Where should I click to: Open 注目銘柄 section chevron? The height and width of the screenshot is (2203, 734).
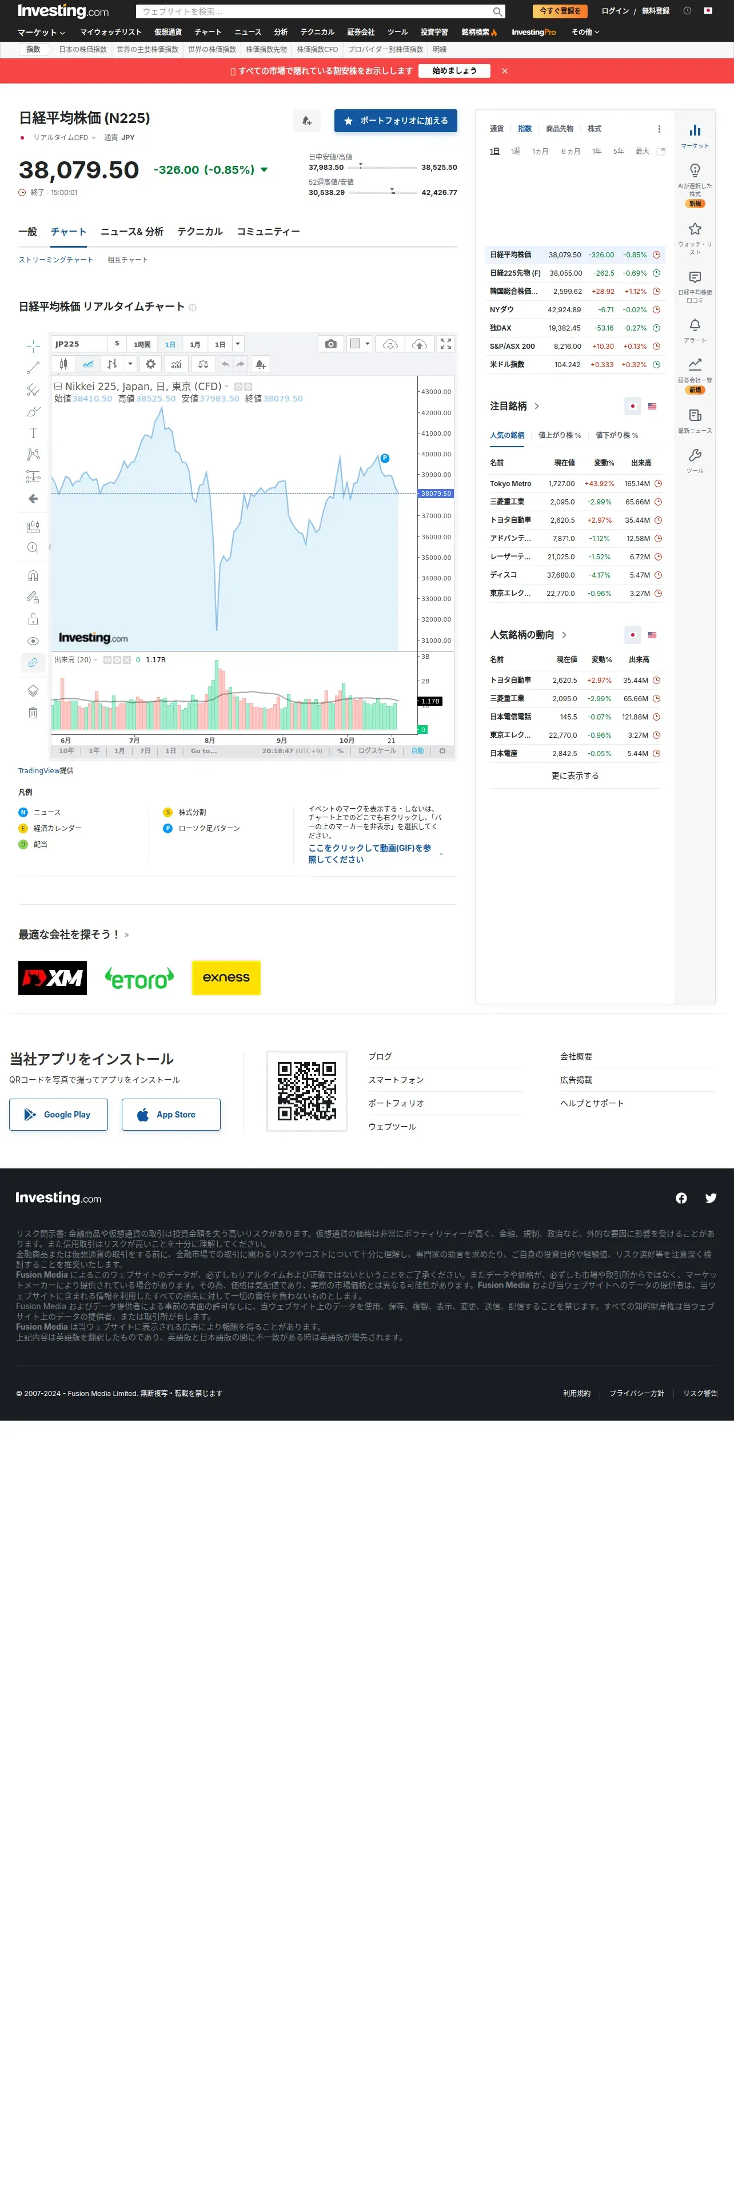coord(537,406)
